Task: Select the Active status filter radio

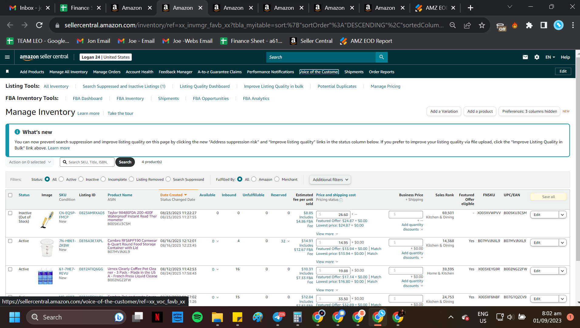Action: click(x=61, y=179)
